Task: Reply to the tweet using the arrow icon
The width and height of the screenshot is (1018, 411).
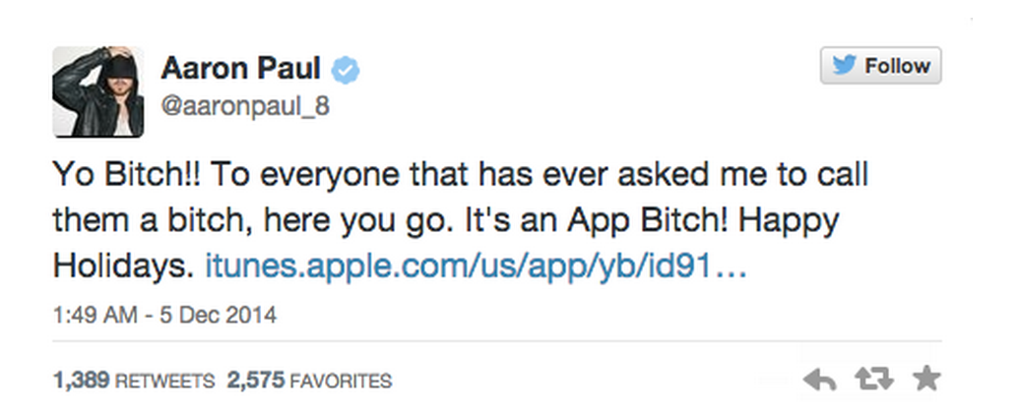Action: 819,380
